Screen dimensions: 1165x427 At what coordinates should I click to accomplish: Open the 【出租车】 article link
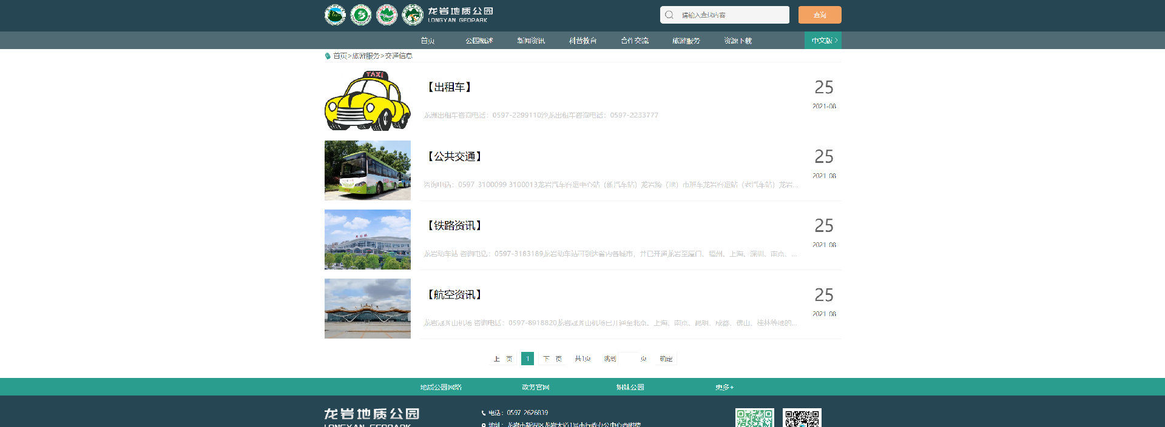pos(450,87)
